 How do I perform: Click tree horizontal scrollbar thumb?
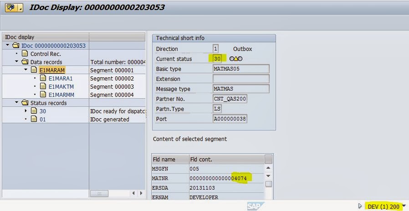[x=99, y=193]
